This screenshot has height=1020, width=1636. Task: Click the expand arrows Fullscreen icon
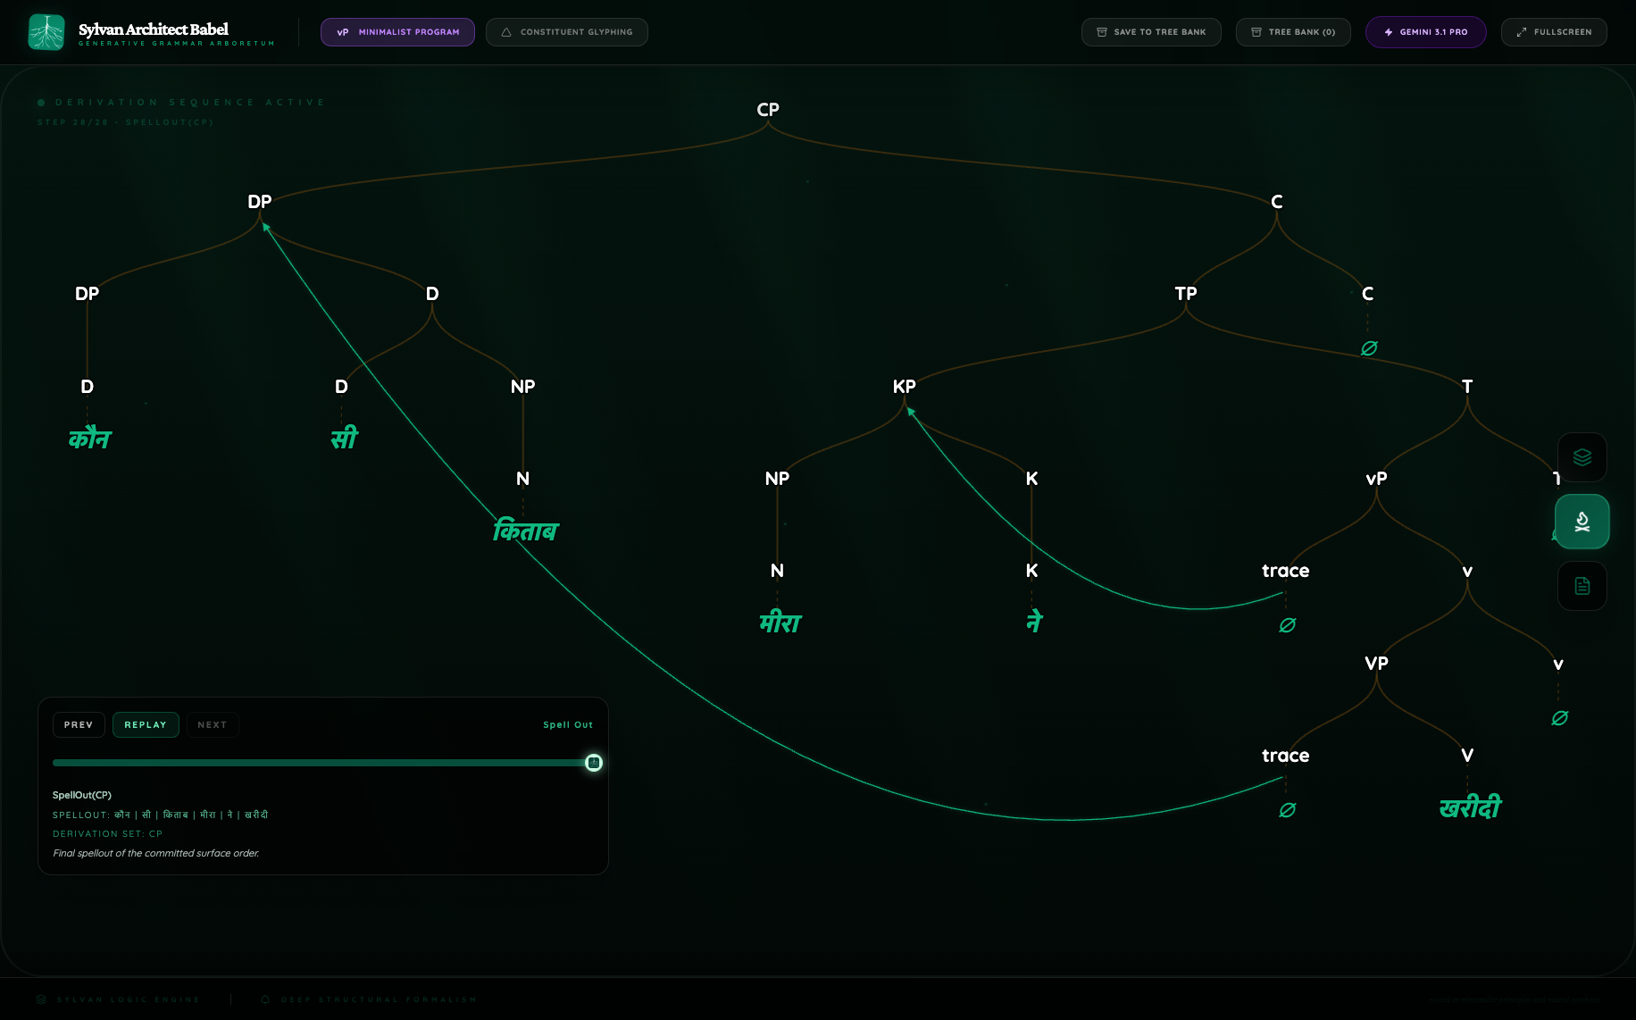1522,32
